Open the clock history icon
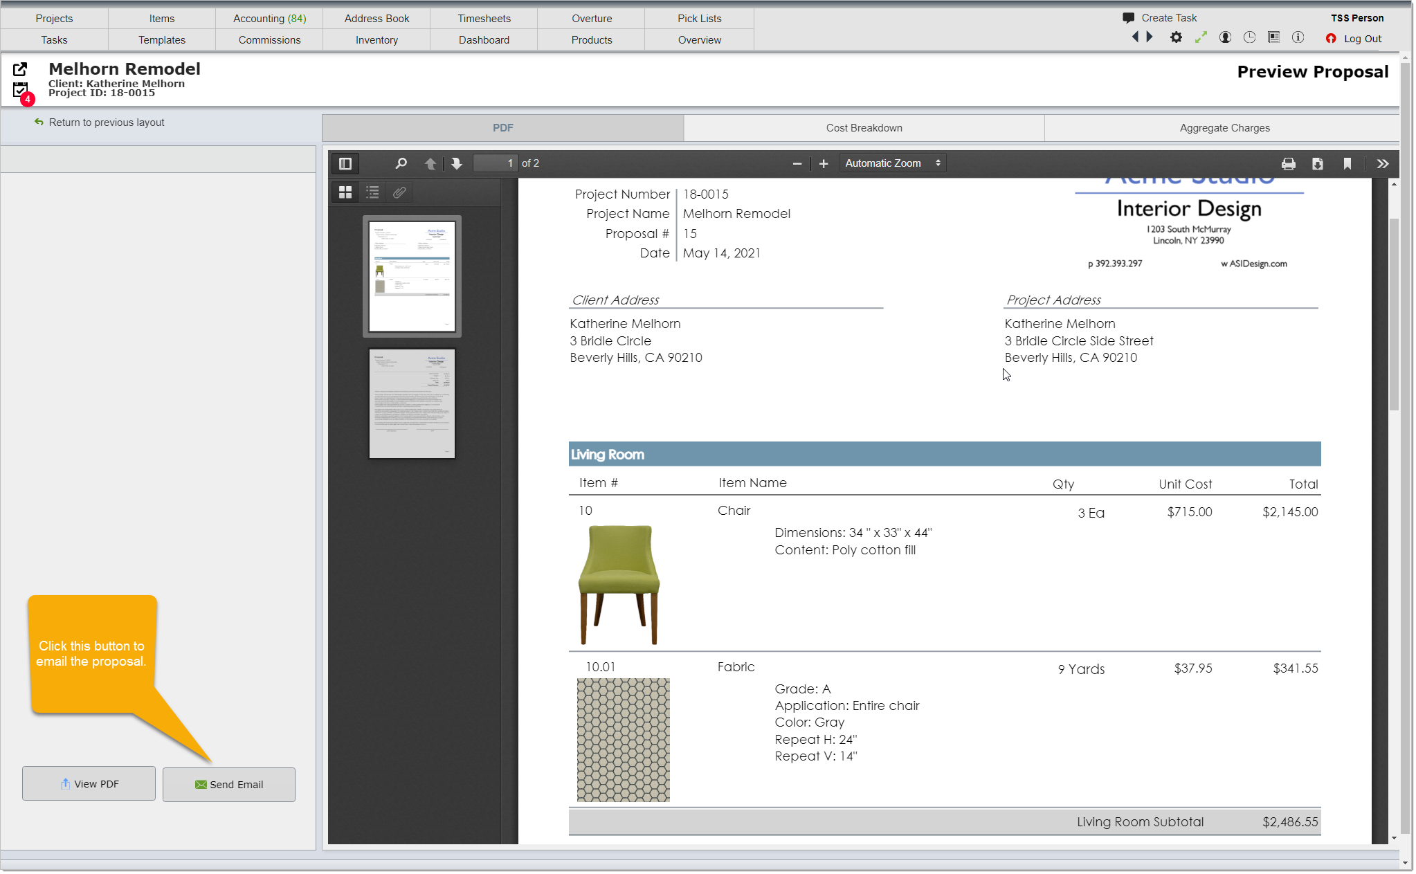This screenshot has height=874, width=1416. 1249,37
